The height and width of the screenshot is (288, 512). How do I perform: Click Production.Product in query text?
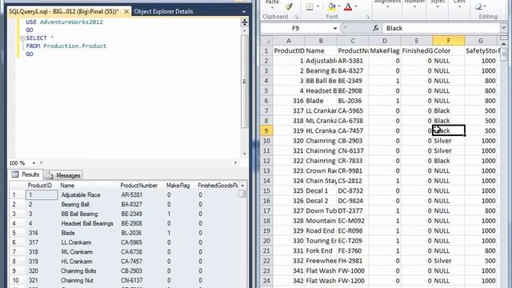75,46
